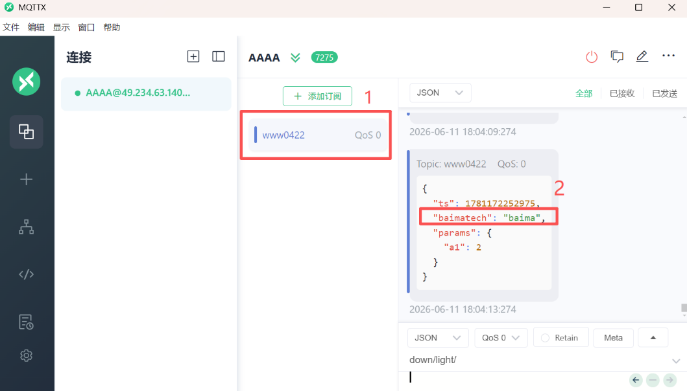The height and width of the screenshot is (391, 687).
Task: Open the QoS 0 publish dropdown
Action: click(501, 338)
